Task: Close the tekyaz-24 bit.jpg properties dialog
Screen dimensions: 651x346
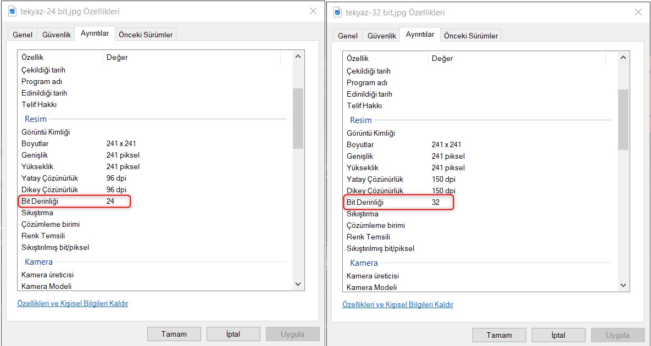Action: 313,11
